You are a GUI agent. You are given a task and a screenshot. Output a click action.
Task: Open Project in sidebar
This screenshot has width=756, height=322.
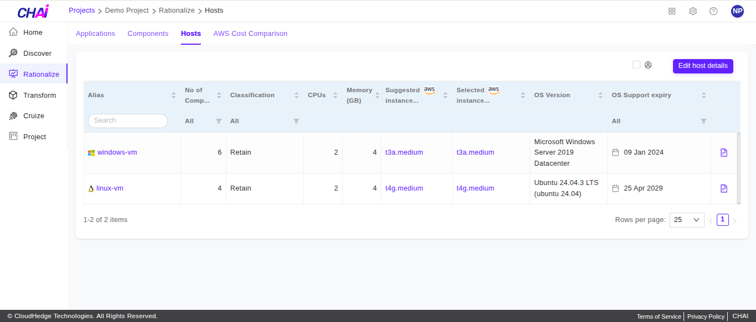pos(34,137)
